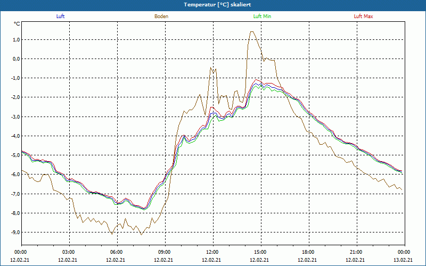Select the 18:00 time marker

308,252
